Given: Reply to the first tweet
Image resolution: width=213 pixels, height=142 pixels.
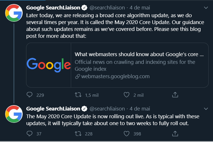Looking at the screenshot, I should (x=30, y=95).
